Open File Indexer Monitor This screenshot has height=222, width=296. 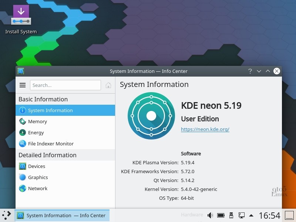[65, 144]
